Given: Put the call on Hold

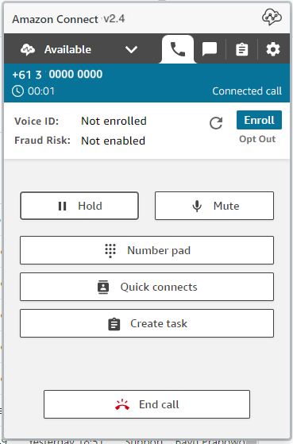Looking at the screenshot, I should (79, 206).
